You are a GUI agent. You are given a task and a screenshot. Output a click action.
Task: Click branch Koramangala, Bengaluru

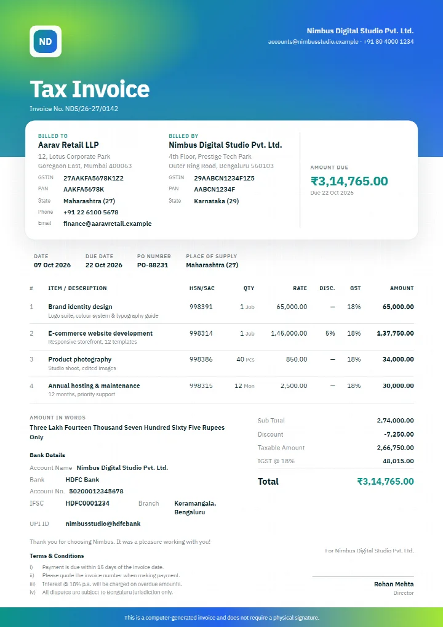click(x=195, y=508)
